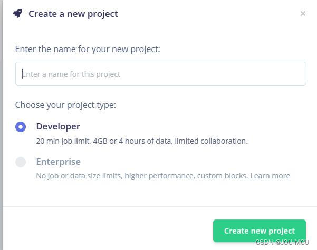
Task: Click the "Choose your project type:" label
Action: 65,105
